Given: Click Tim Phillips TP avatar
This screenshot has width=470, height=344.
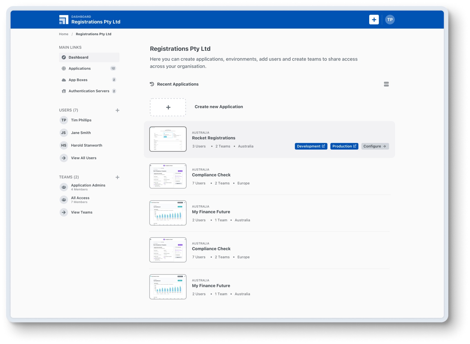Looking at the screenshot, I should [x=64, y=120].
